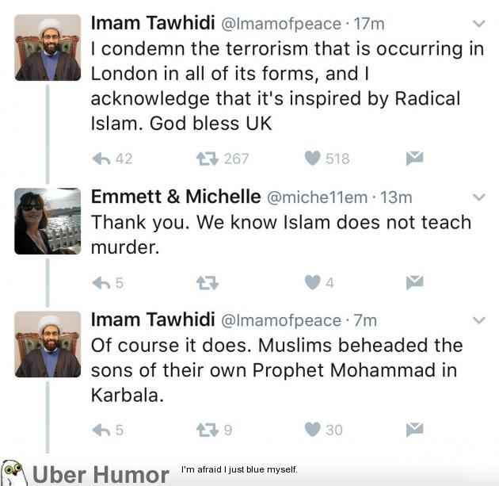This screenshot has width=499, height=486.
Task: Click Emmett & Michelle display name
Action: coord(176,197)
